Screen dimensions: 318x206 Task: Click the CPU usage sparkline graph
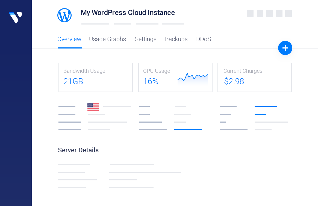point(192,78)
